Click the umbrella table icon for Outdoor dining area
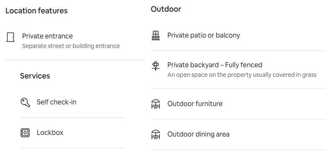The image size is (326, 152). click(x=156, y=134)
